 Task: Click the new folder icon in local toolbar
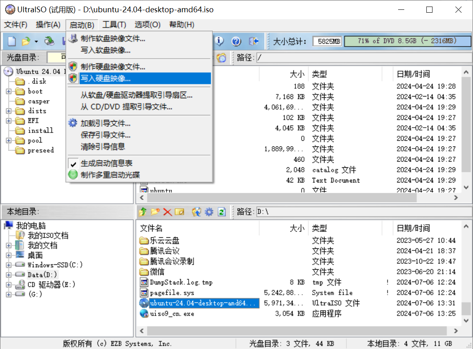155,212
